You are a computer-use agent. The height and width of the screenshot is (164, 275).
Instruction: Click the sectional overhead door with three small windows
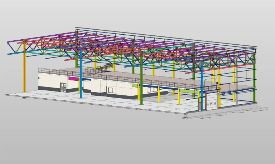[x=212, y=101]
